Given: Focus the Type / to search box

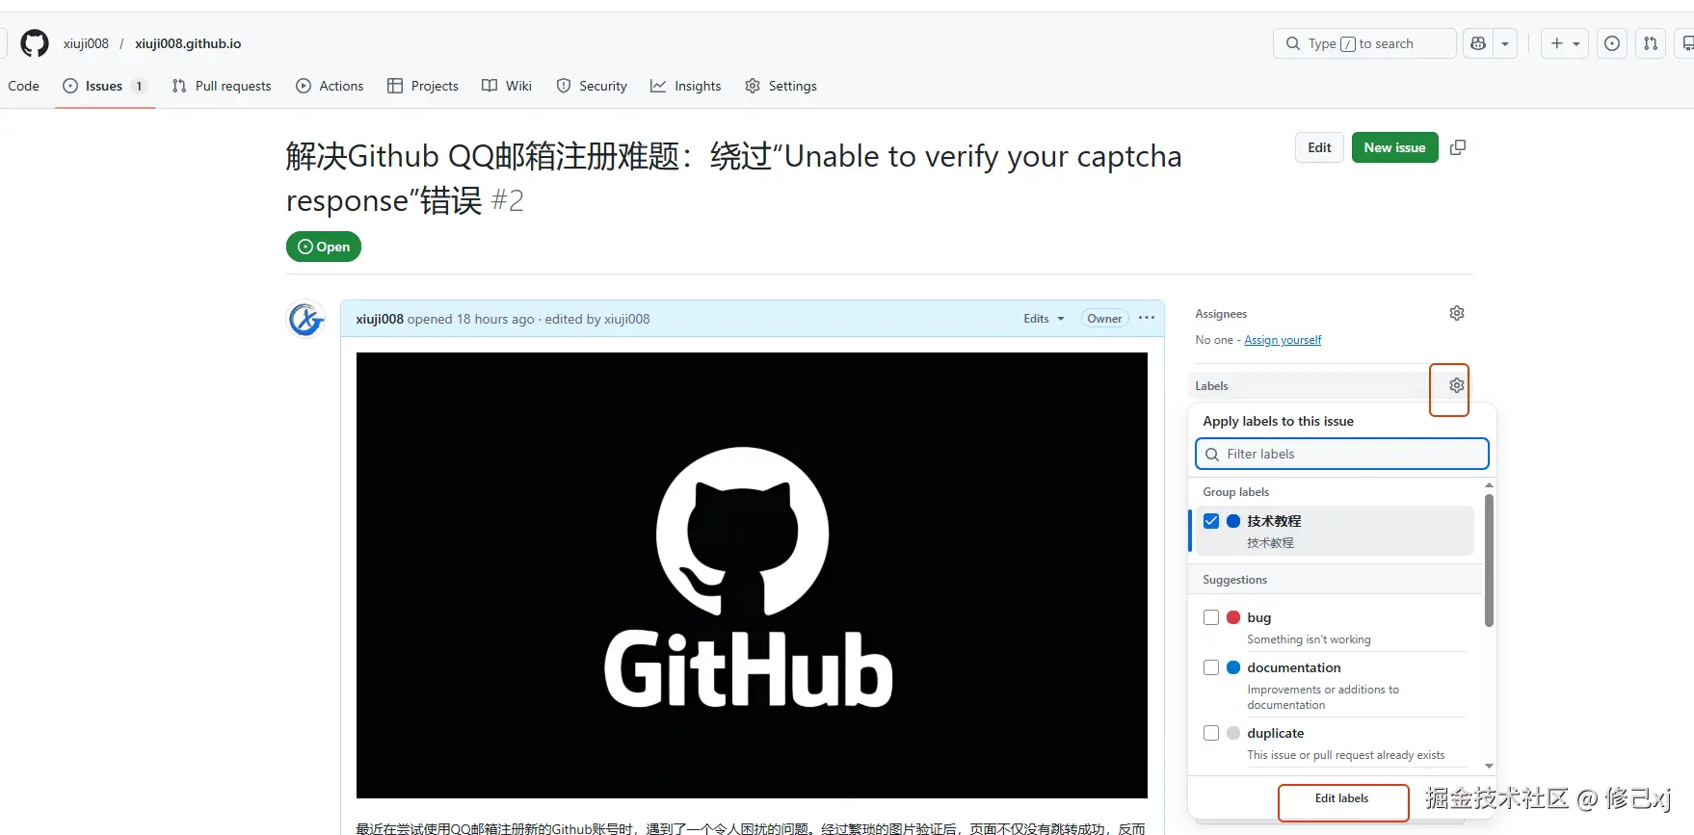Looking at the screenshot, I should point(1364,43).
